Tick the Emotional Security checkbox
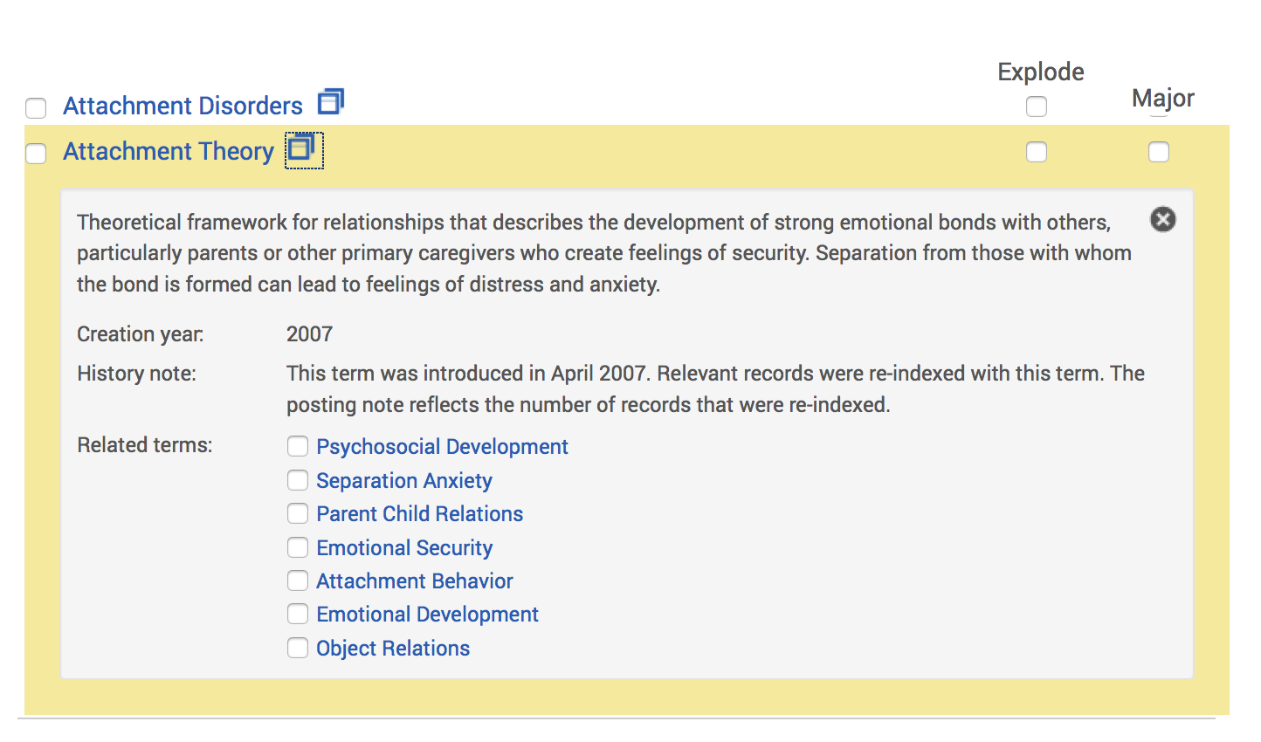This screenshot has height=742, width=1261. [x=298, y=547]
